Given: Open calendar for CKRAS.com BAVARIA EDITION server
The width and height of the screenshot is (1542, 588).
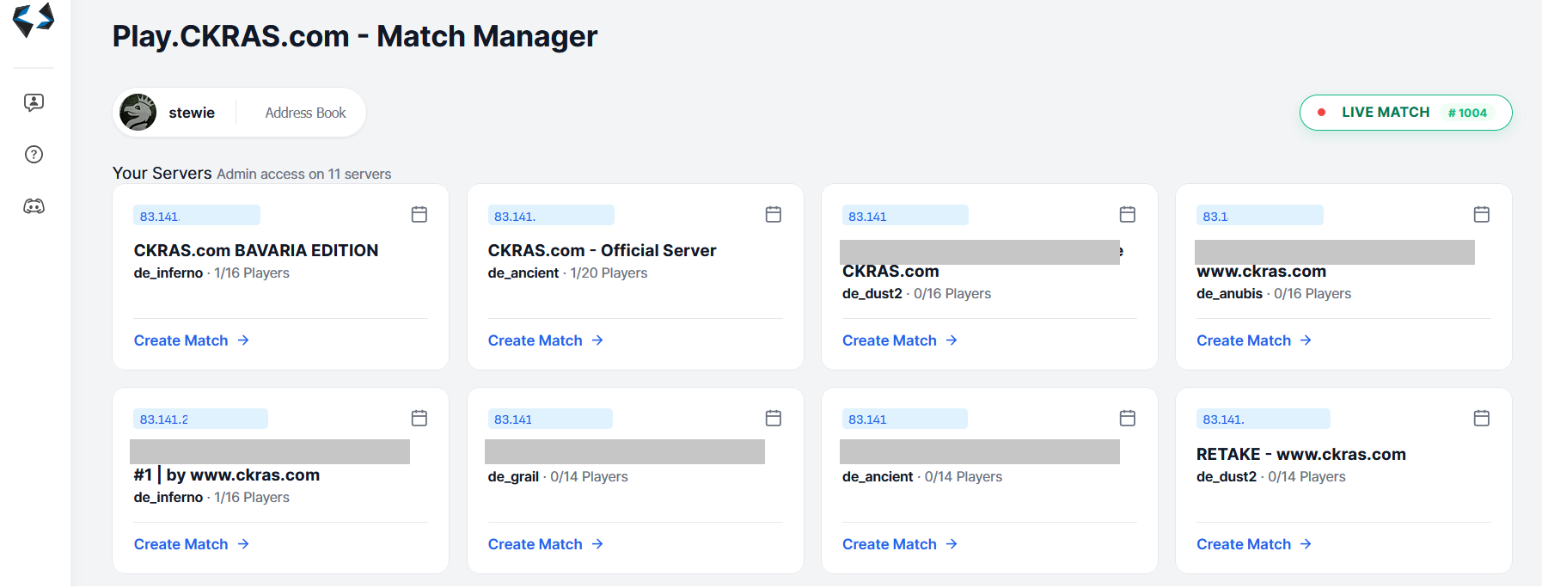Looking at the screenshot, I should coord(419,215).
